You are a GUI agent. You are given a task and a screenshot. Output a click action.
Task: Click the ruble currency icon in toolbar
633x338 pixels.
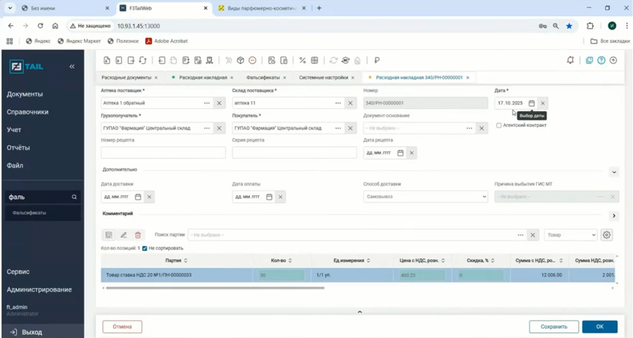click(x=377, y=60)
